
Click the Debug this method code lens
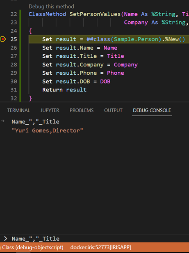point(51,7)
